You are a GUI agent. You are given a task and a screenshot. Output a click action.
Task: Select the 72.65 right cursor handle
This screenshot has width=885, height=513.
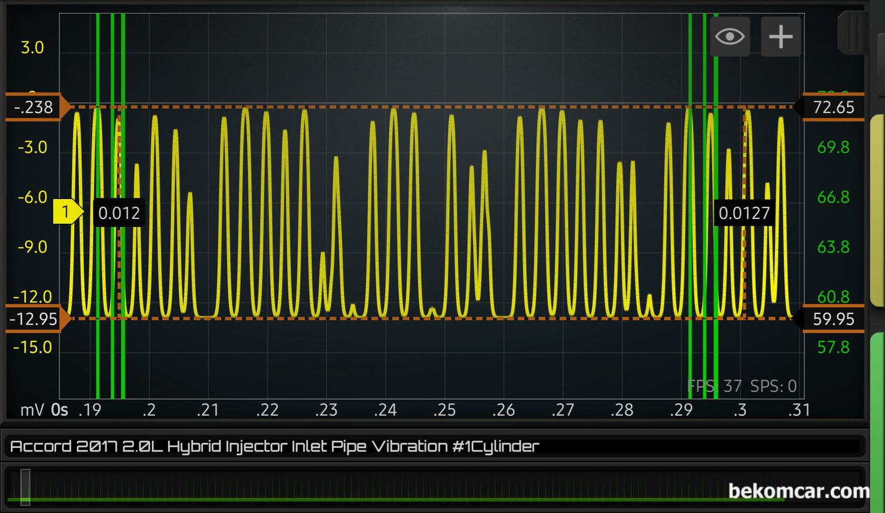tap(832, 108)
